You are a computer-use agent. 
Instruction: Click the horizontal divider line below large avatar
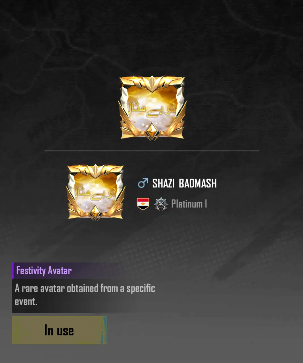pos(152,151)
